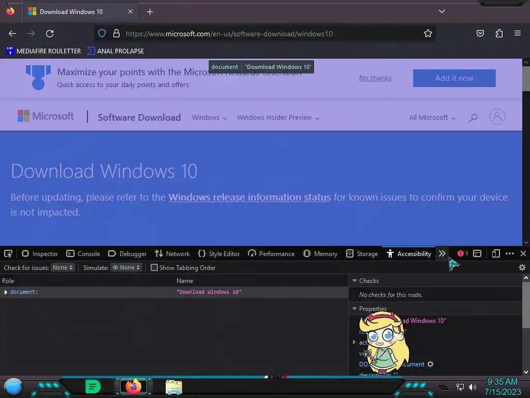This screenshot has height=398, width=530.
Task: Save to Pocket icon in toolbar
Action: [480, 34]
